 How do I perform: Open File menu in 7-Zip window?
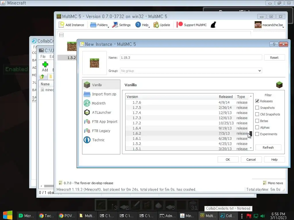tap(43, 56)
